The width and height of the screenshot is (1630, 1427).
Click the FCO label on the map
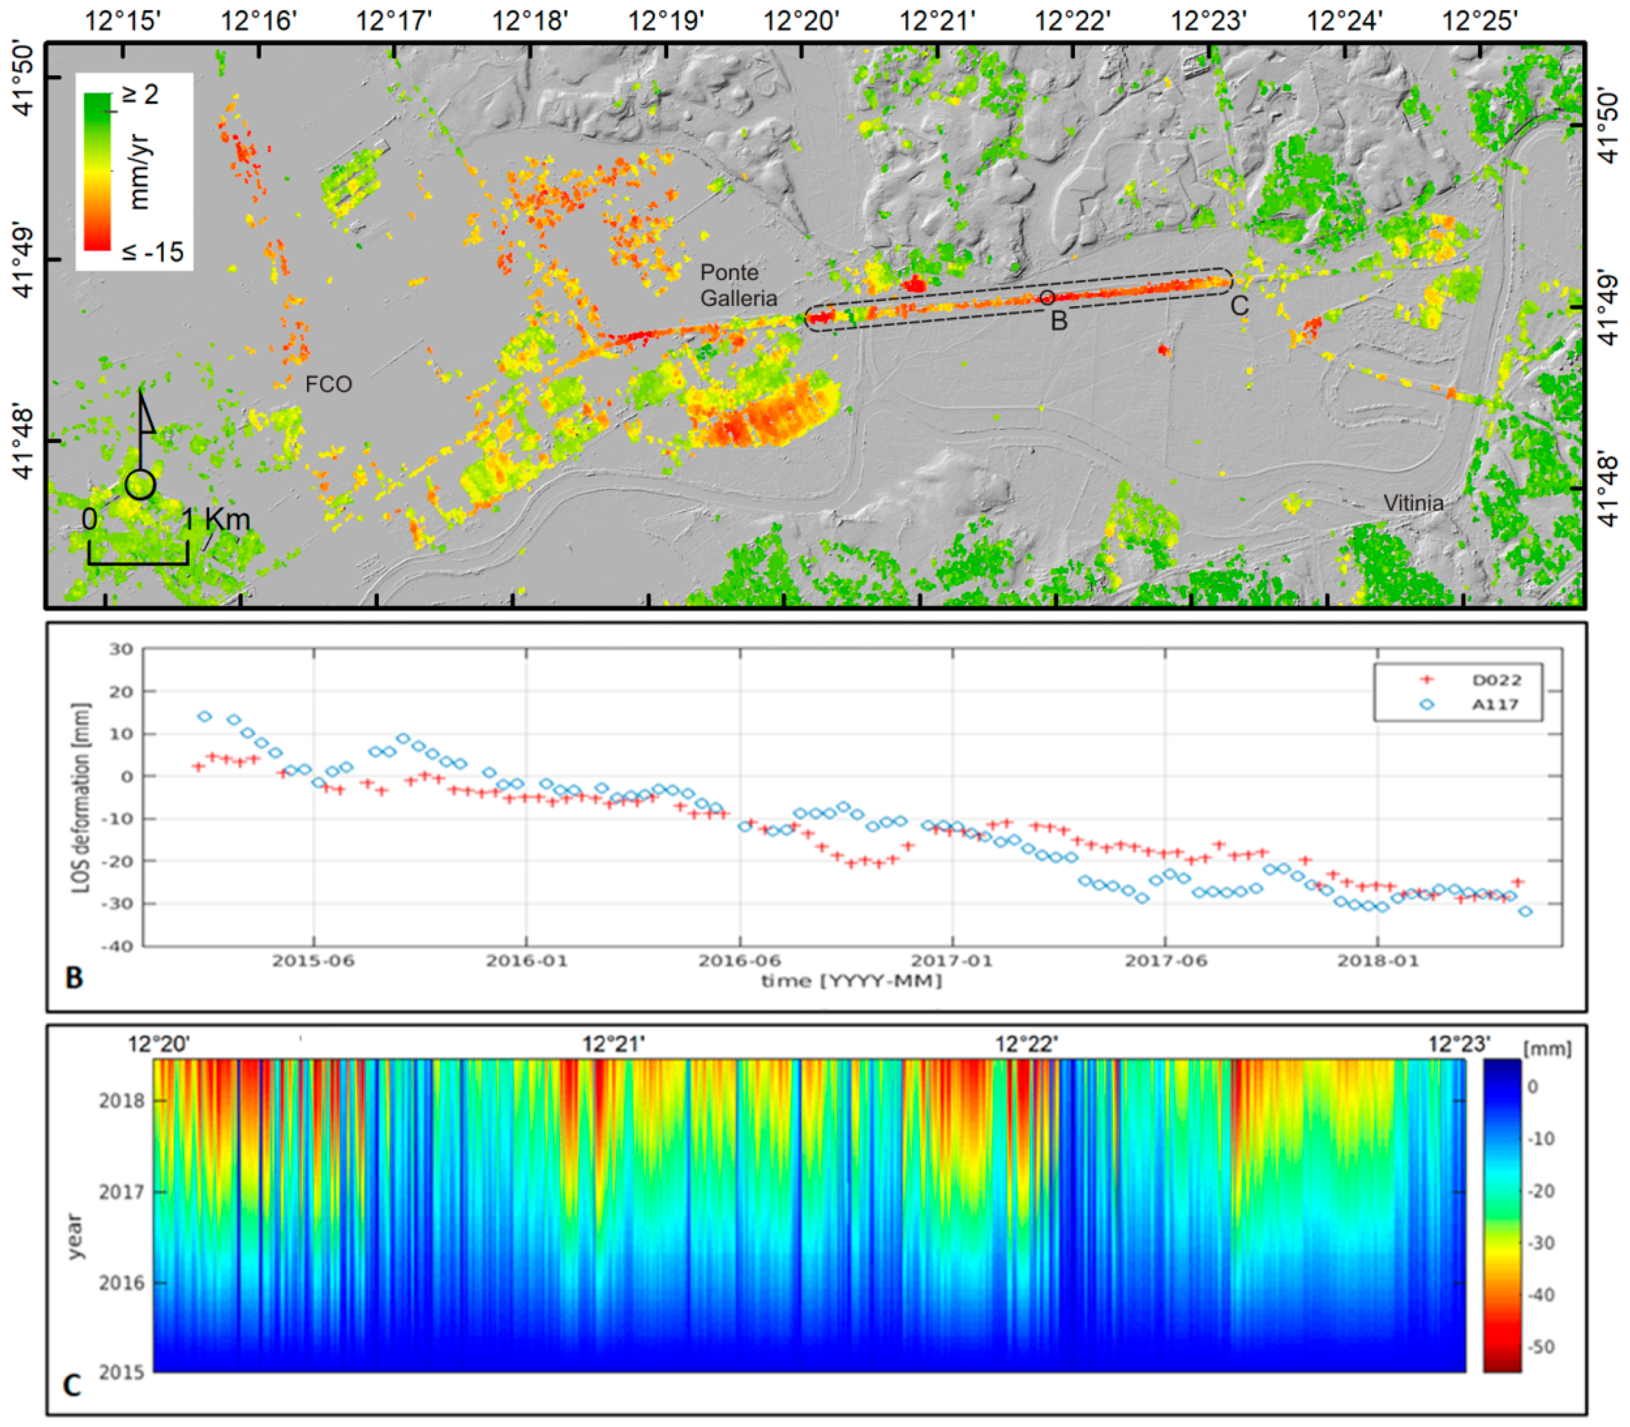click(328, 384)
